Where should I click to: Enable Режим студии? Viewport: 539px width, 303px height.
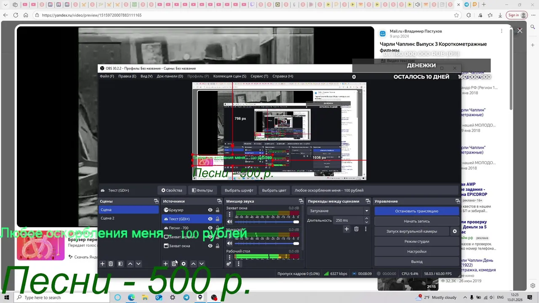tap(416, 241)
